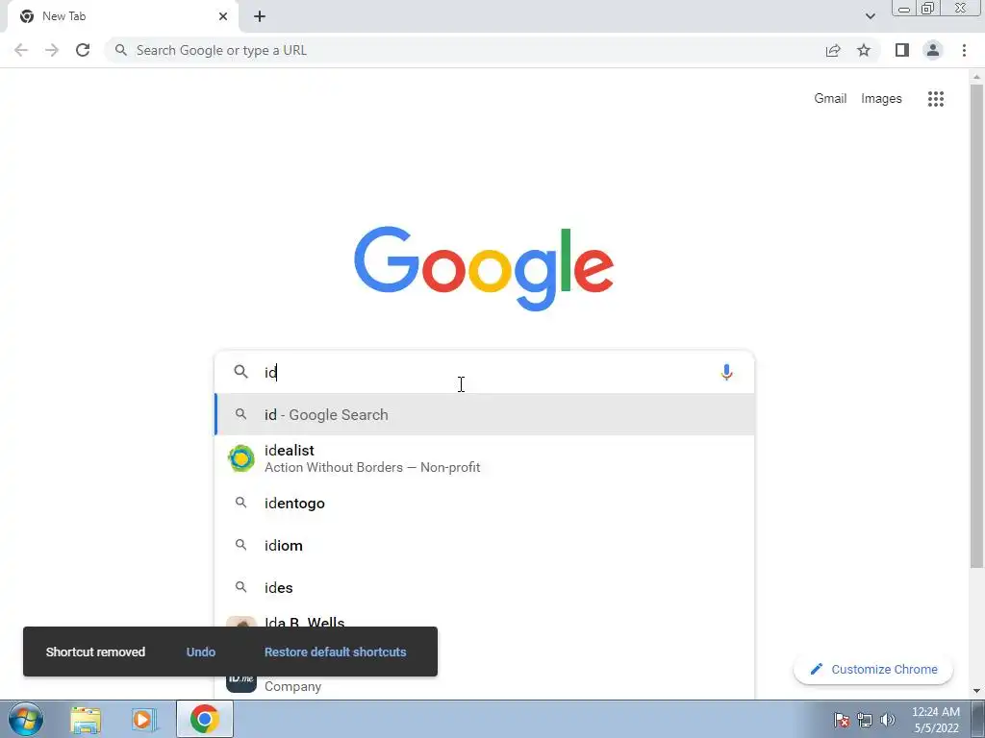Screen dimensions: 985x738
Task: Click the Chrome taskbar icon
Action: pos(204,719)
